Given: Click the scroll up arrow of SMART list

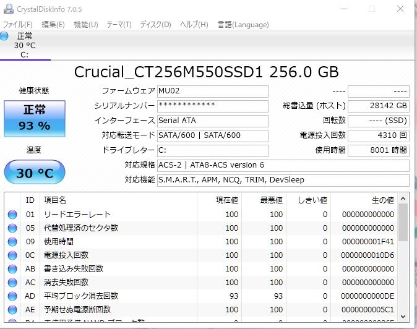Looking at the screenshot, I should click(x=403, y=199).
